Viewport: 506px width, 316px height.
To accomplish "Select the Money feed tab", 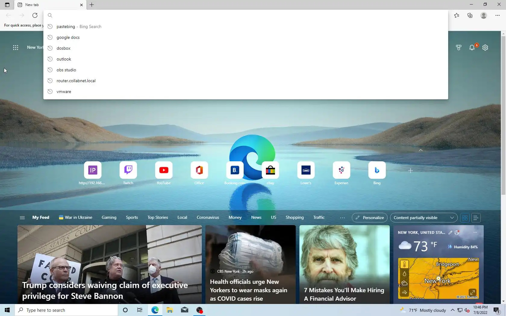I will pyautogui.click(x=235, y=217).
